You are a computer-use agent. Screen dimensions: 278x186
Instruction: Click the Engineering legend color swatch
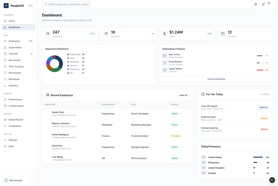point(68,54)
